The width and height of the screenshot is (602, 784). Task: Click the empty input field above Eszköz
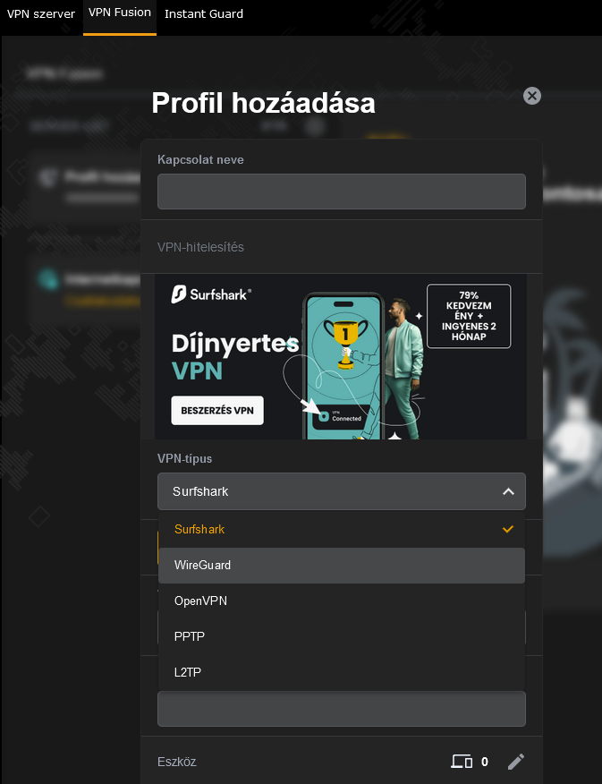click(x=342, y=709)
